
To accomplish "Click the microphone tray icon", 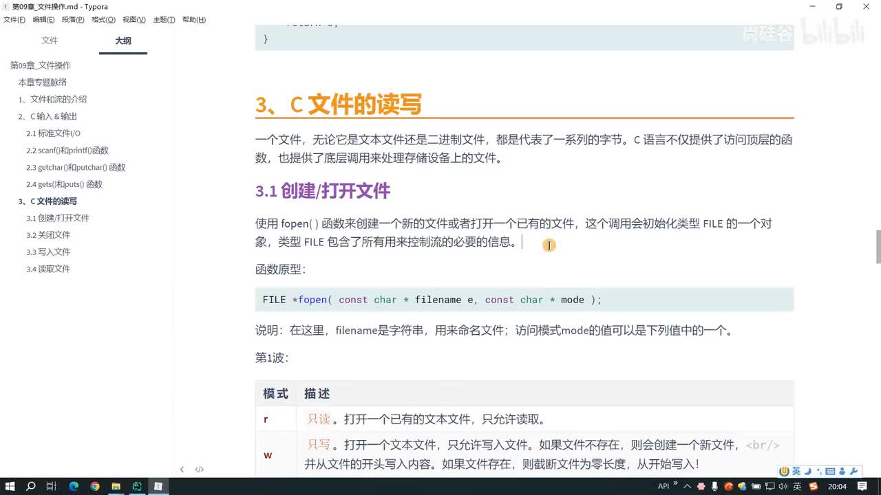I will tap(714, 486).
